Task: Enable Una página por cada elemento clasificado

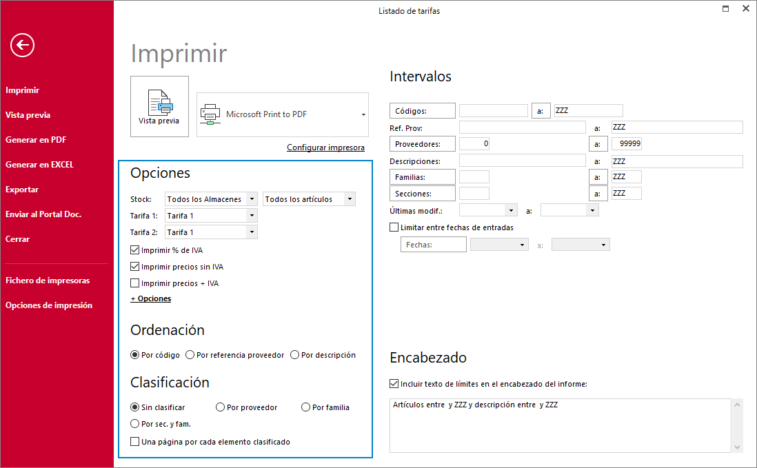Action: click(x=134, y=441)
